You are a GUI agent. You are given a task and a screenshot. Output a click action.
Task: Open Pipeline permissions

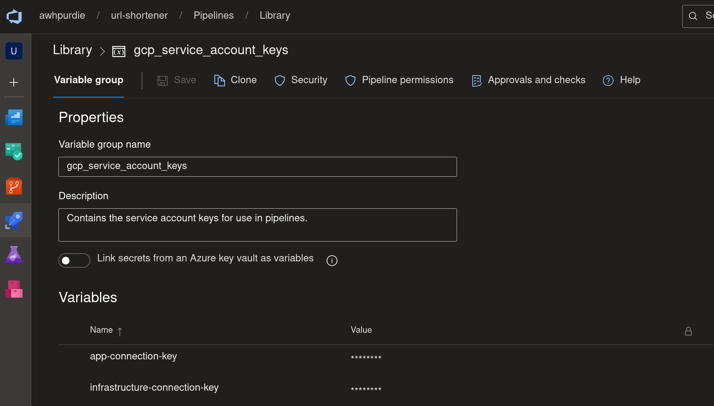pos(399,80)
